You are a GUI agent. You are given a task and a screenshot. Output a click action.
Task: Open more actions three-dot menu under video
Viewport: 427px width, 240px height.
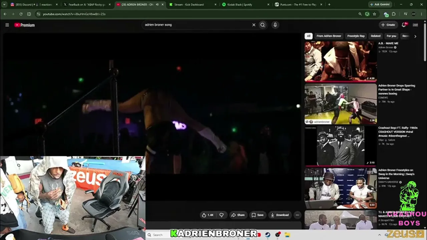point(297,215)
